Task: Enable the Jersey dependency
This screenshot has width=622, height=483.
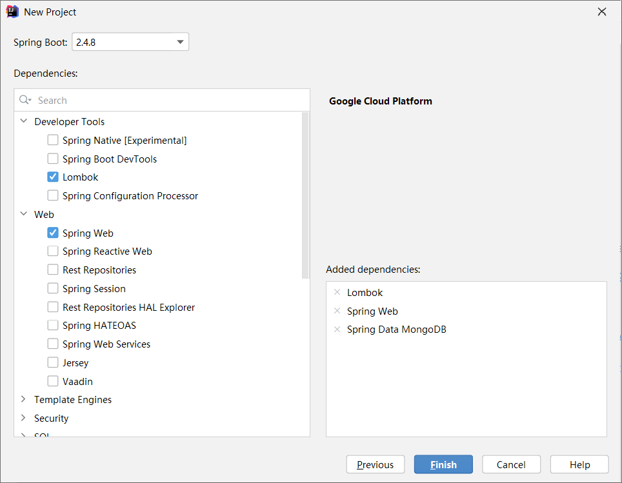Action: (53, 362)
